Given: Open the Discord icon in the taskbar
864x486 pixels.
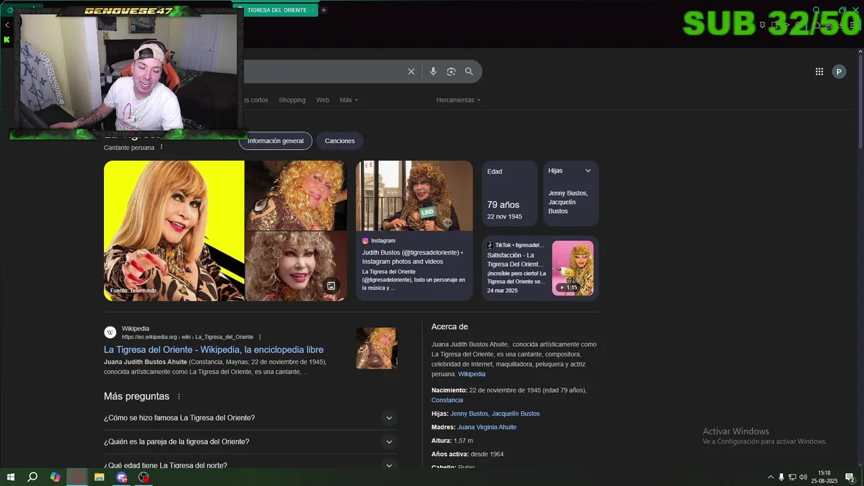Looking at the screenshot, I should [x=122, y=477].
